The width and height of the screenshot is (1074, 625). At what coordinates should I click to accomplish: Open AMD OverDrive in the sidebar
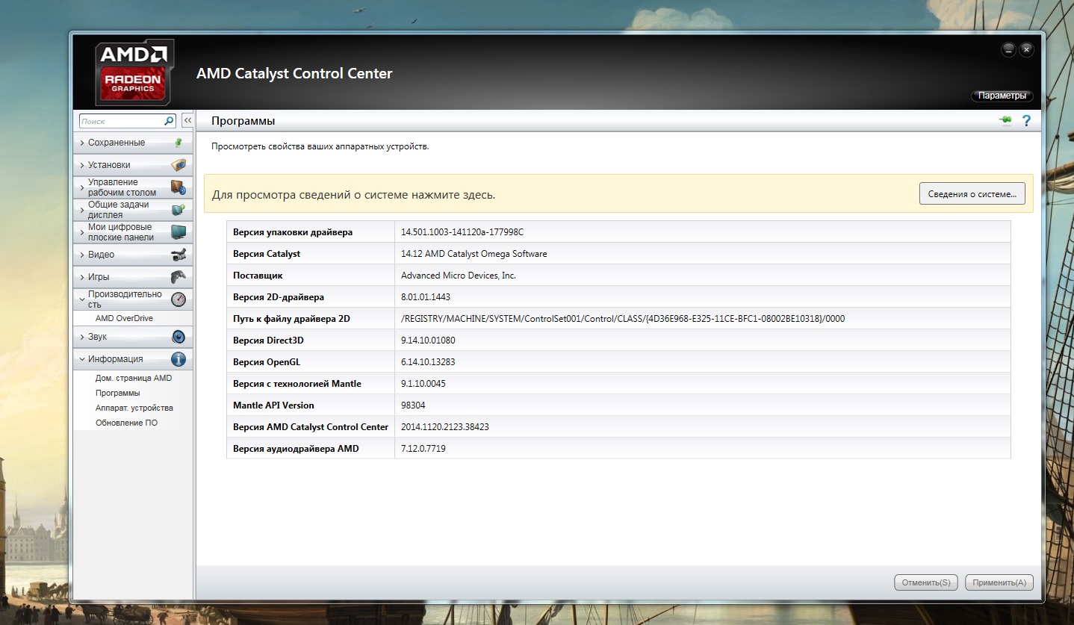pyautogui.click(x=124, y=318)
